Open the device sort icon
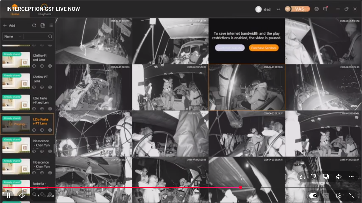The width and height of the screenshot is (362, 203). click(43, 25)
